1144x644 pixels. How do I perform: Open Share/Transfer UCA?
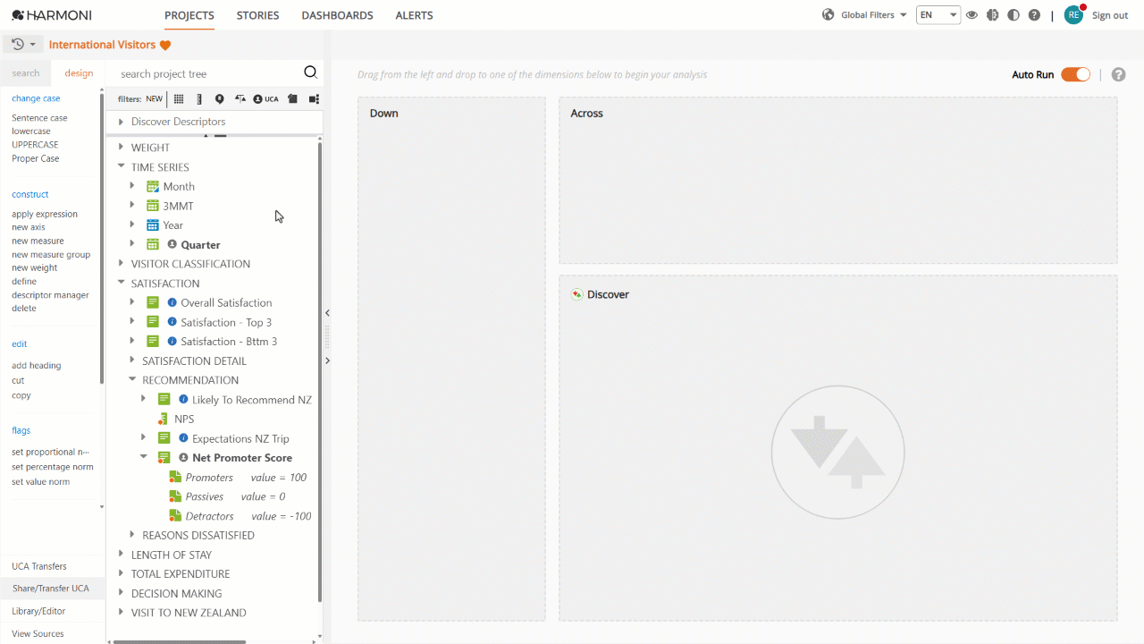[51, 589]
